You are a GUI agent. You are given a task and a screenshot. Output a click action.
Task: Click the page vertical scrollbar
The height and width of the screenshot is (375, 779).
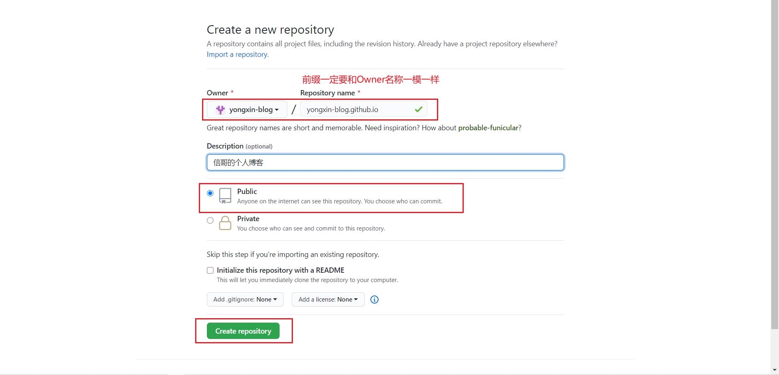click(x=775, y=164)
